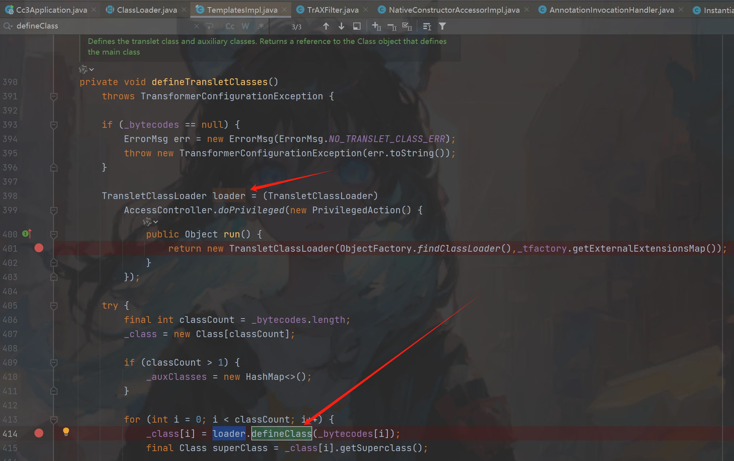Open the AnnotationInvocationHandler.java tab
734x461 pixels.
pos(607,10)
